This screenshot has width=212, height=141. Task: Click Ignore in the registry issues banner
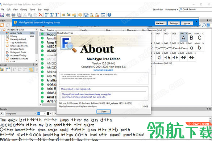[187, 24]
